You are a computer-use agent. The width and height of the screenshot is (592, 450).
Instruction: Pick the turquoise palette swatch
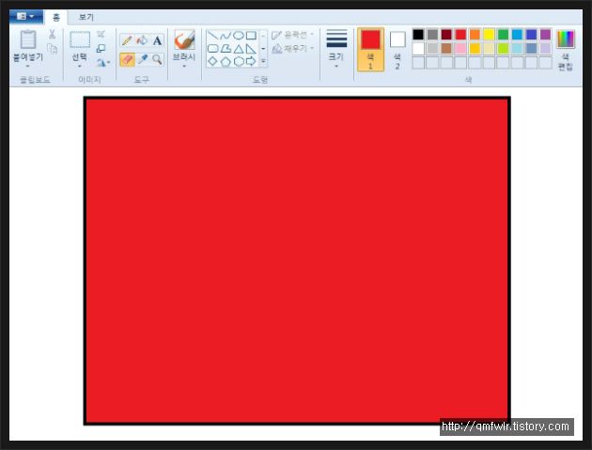tap(517, 35)
